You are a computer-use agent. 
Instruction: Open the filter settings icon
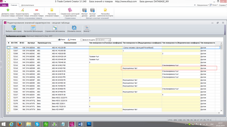(x=33, y=28)
